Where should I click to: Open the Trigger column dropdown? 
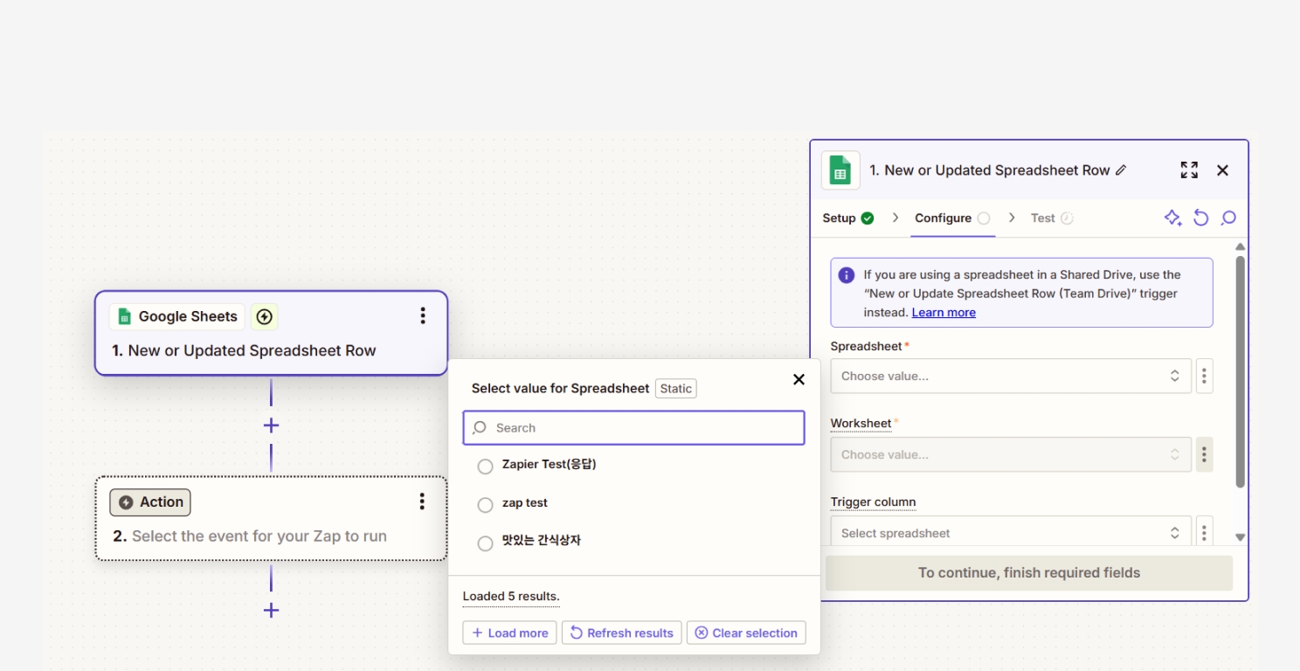tap(1010, 533)
